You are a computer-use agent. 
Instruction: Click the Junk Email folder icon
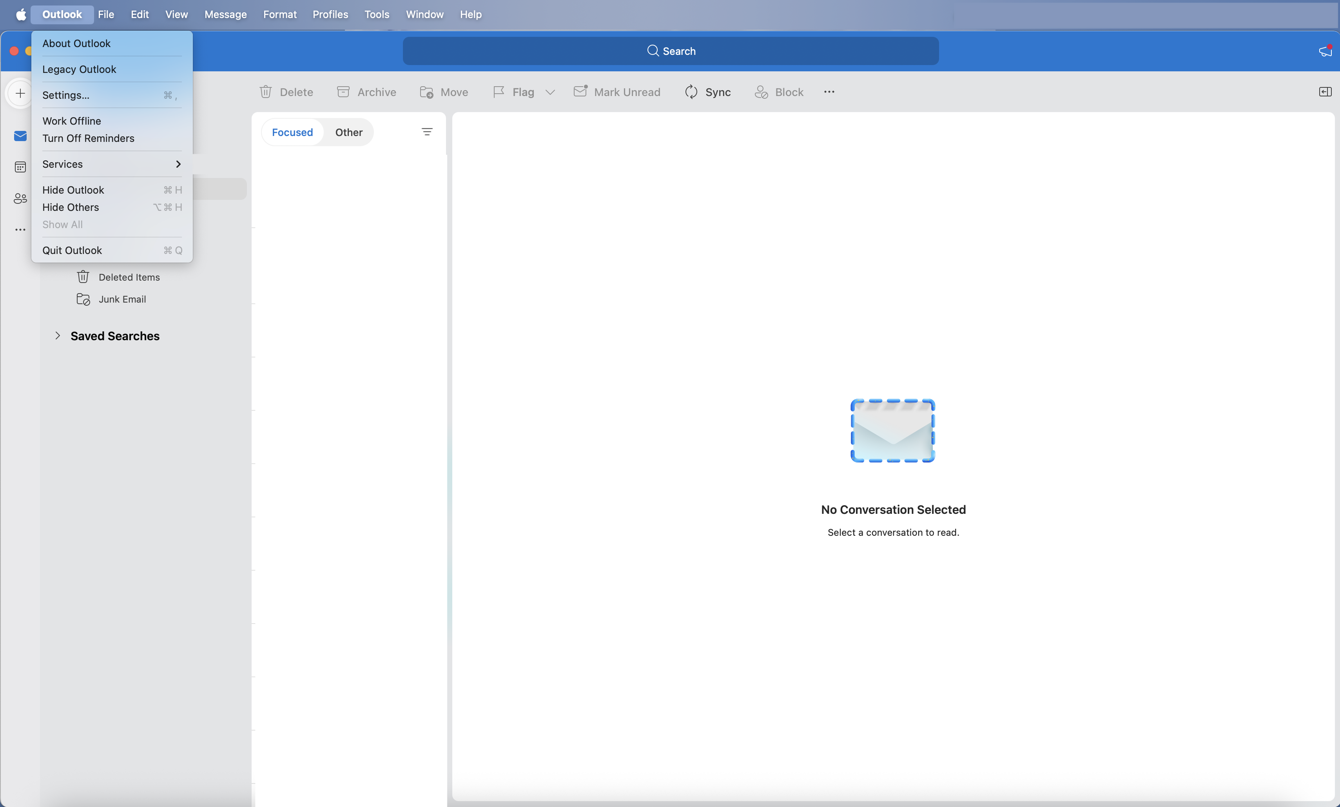(83, 299)
